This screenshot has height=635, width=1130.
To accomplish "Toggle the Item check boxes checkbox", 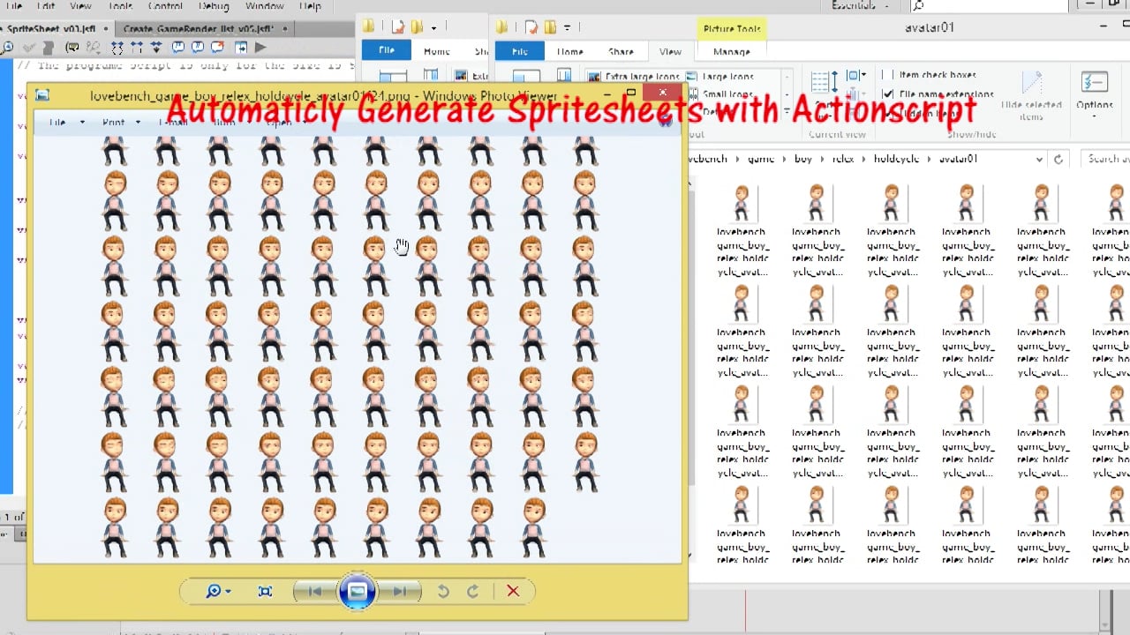I will [x=887, y=75].
